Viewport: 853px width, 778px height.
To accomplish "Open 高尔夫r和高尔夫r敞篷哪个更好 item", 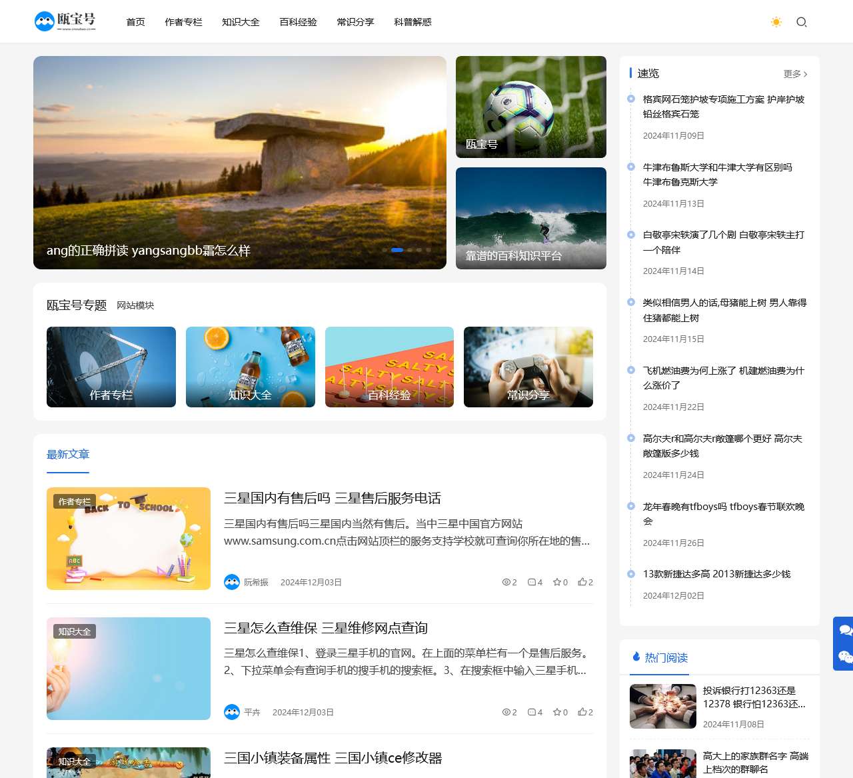I will click(723, 446).
